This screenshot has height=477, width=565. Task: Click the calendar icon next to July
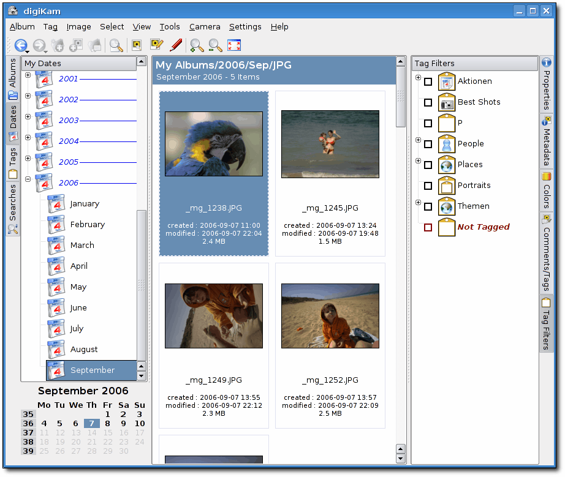pyautogui.click(x=56, y=329)
